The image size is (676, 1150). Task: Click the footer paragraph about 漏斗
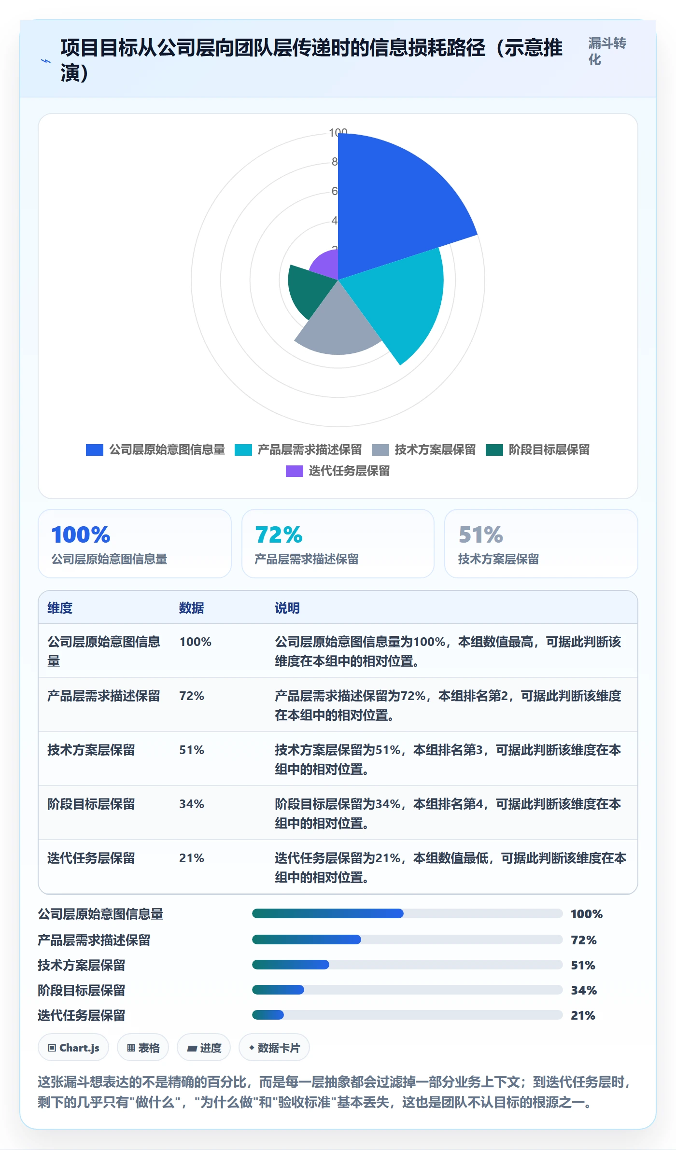coord(335,1093)
